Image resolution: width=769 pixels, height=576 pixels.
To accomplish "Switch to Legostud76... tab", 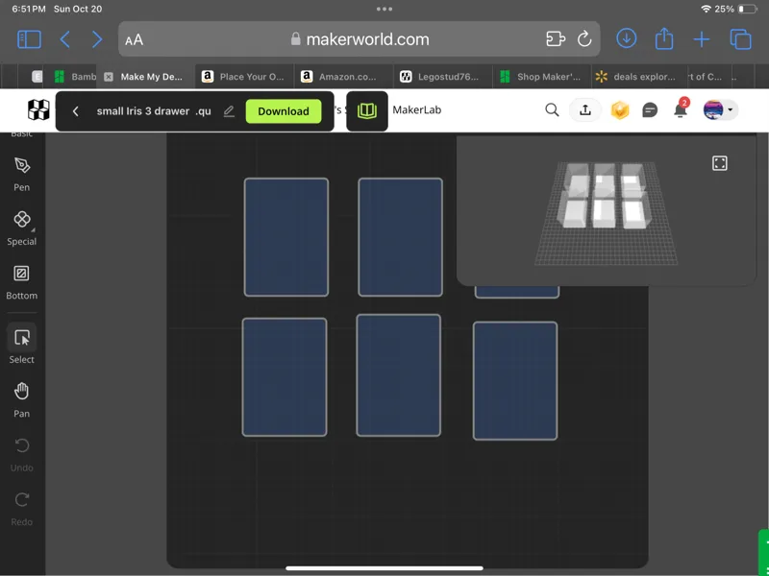I will (443, 77).
